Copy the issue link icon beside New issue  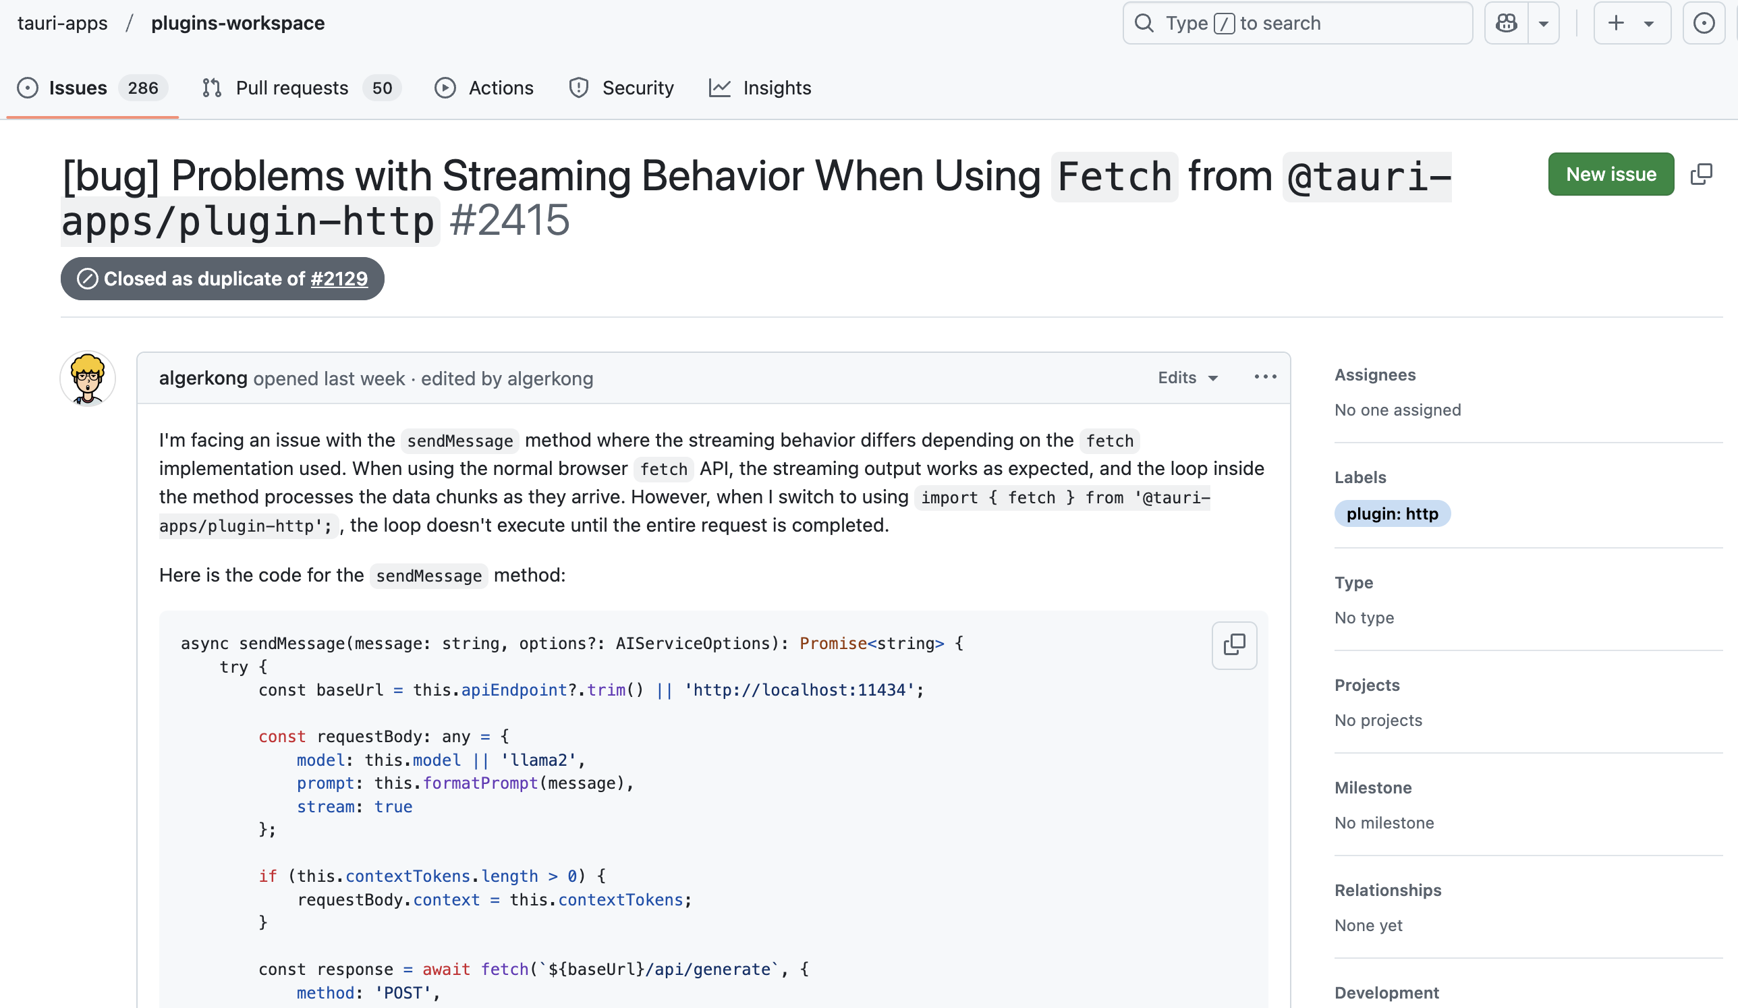coord(1701,175)
